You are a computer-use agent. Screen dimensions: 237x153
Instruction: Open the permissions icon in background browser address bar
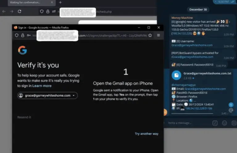pos(54,11)
